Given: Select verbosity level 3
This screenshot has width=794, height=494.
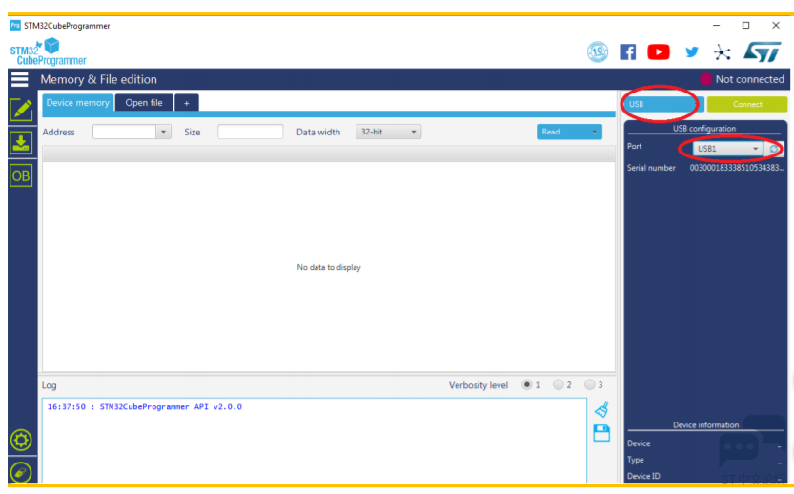Looking at the screenshot, I should (x=589, y=384).
